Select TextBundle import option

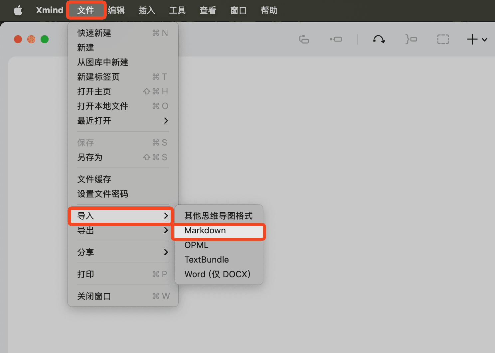(219, 260)
